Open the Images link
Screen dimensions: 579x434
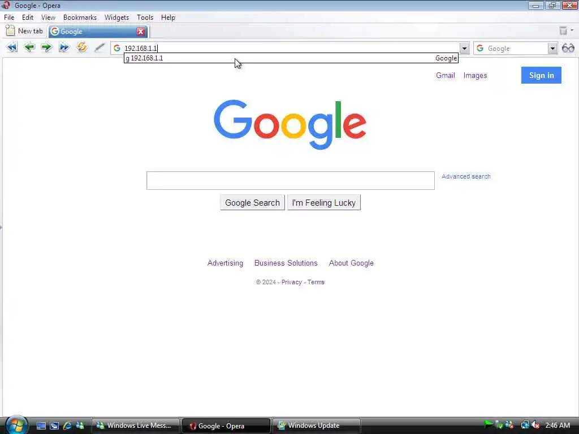[x=475, y=75]
